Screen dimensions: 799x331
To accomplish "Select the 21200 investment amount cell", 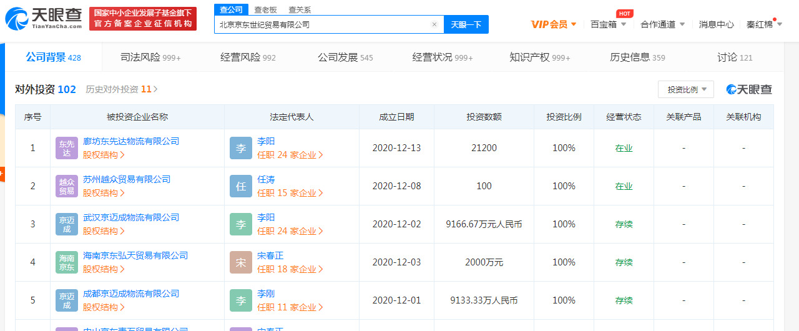I will pyautogui.click(x=484, y=148).
